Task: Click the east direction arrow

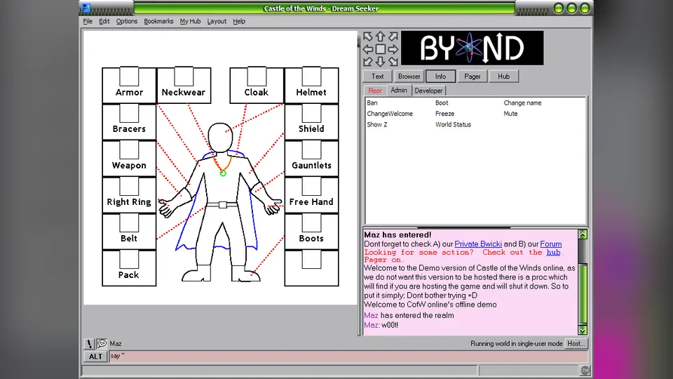Action: click(x=393, y=49)
